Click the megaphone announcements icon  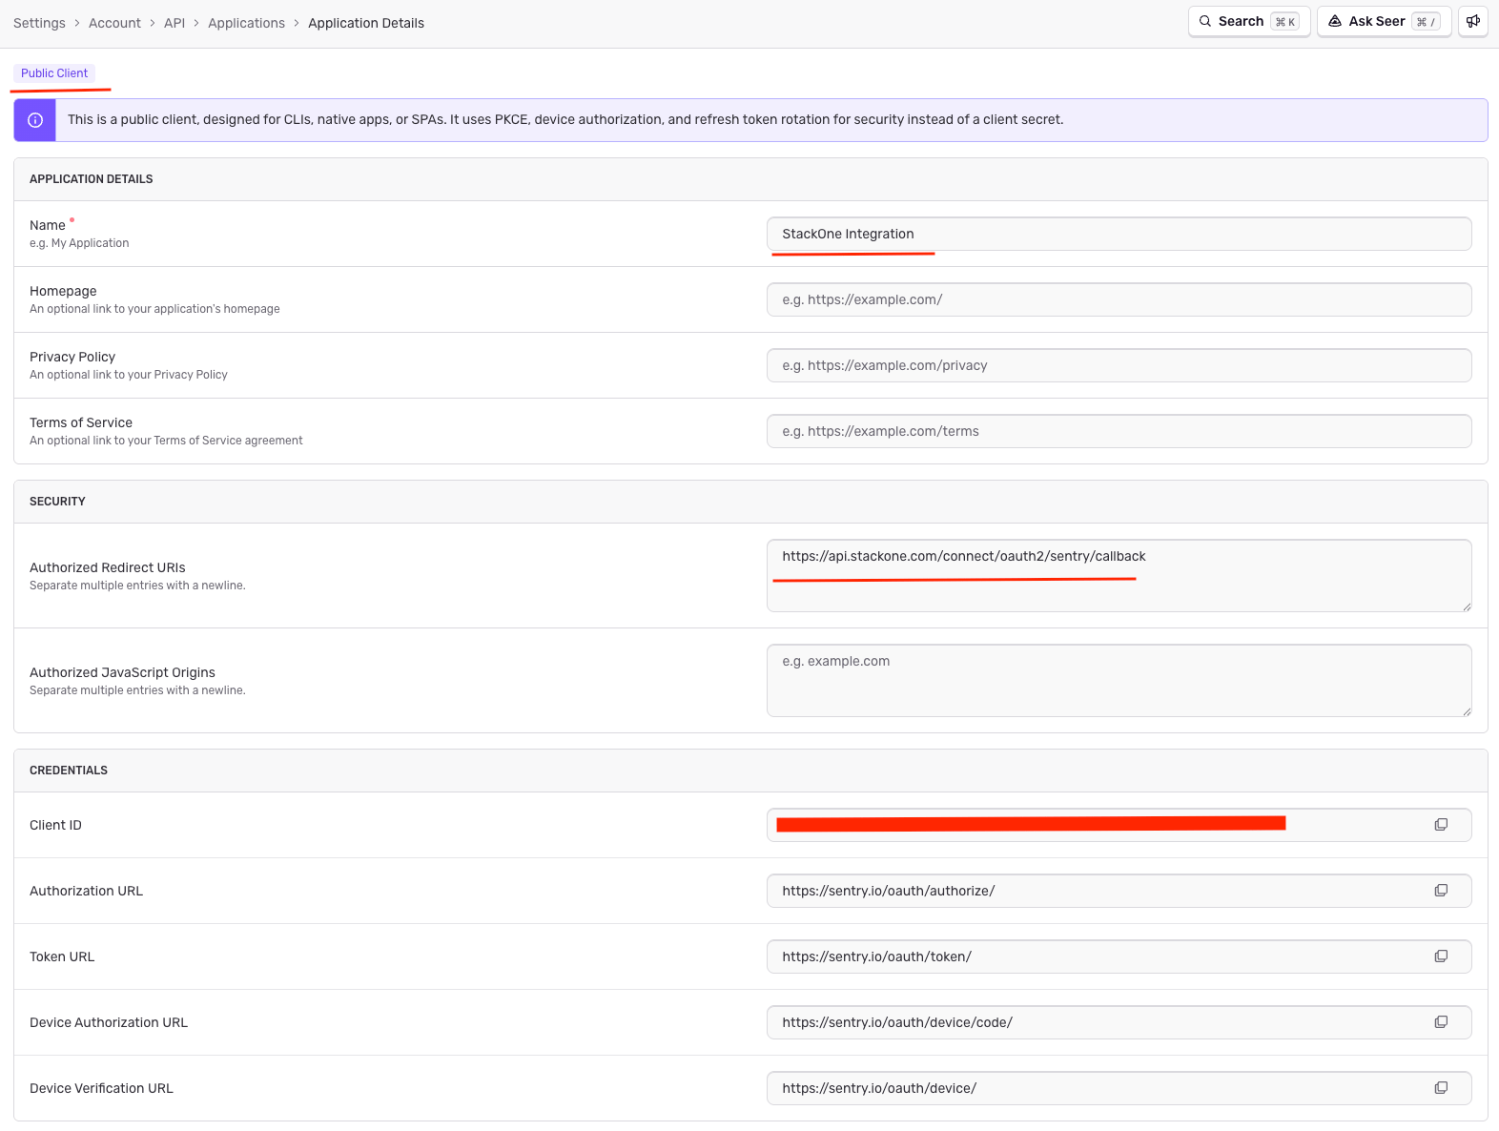click(x=1473, y=21)
